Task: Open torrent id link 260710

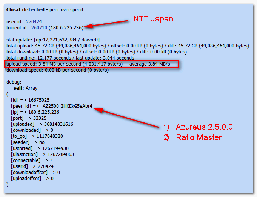Action: point(39,27)
